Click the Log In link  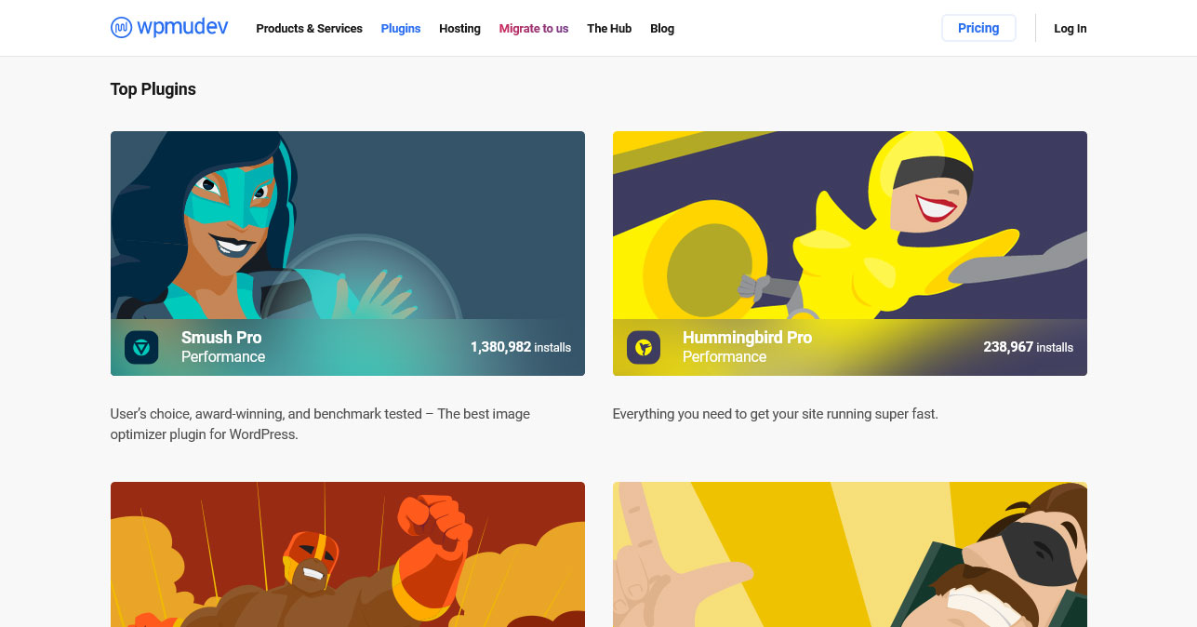(1070, 29)
